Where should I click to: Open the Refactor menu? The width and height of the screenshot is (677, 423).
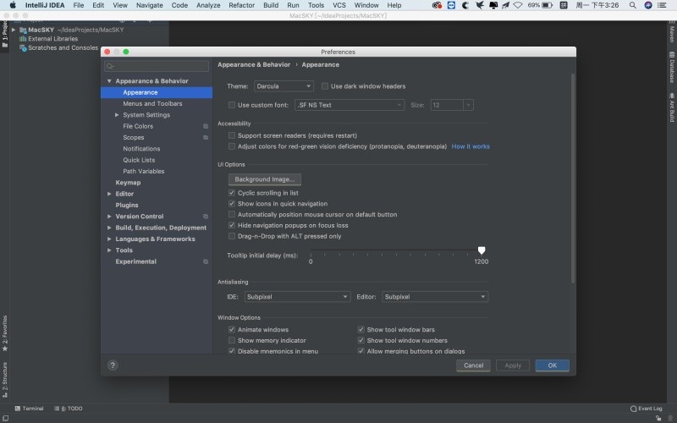[241, 5]
